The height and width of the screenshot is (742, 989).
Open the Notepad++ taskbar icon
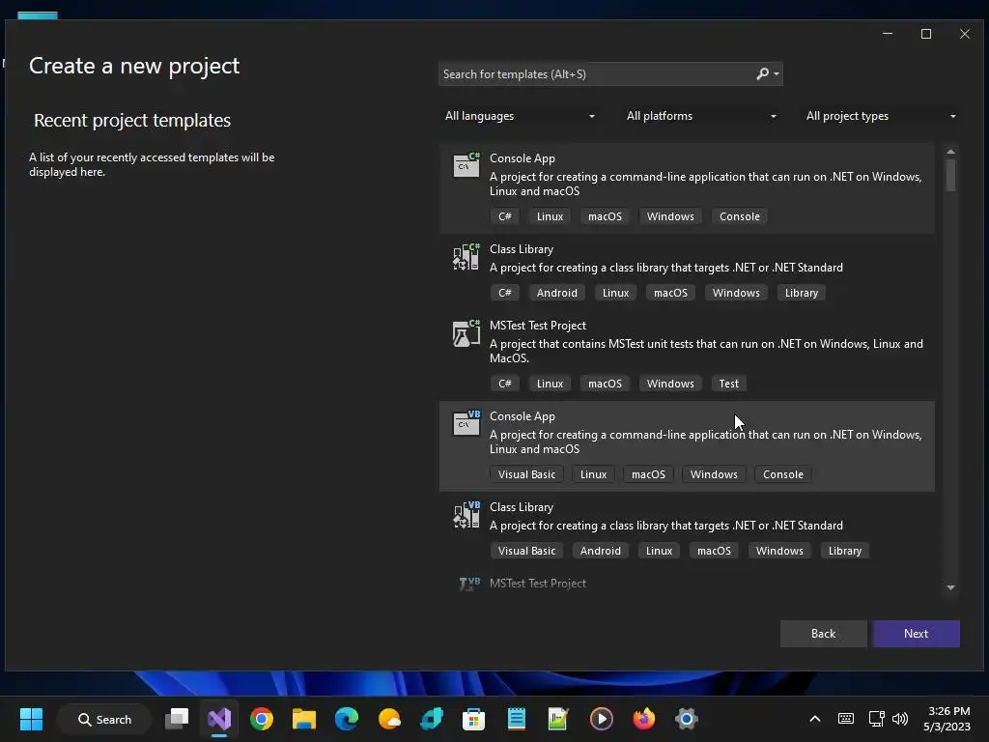[x=558, y=719]
